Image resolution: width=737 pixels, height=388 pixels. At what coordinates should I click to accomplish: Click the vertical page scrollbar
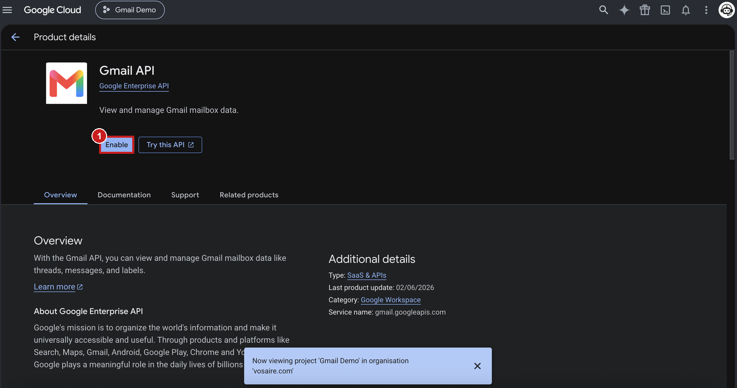click(x=732, y=105)
